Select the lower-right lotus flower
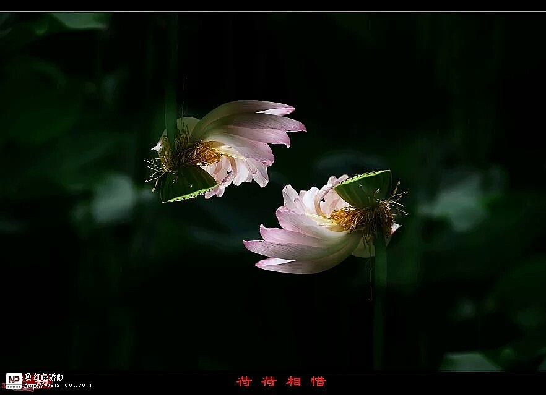Image resolution: width=546 pixels, height=395 pixels. [x=322, y=226]
